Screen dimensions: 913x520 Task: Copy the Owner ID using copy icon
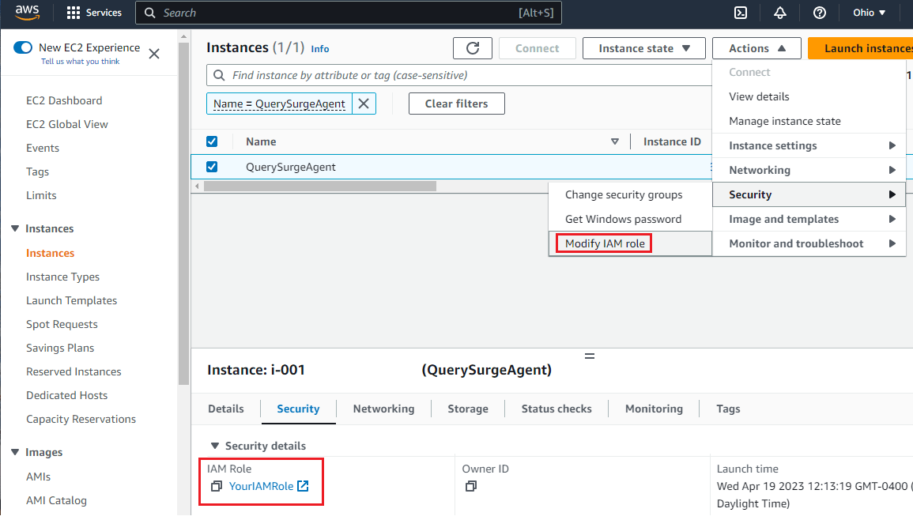pos(470,486)
